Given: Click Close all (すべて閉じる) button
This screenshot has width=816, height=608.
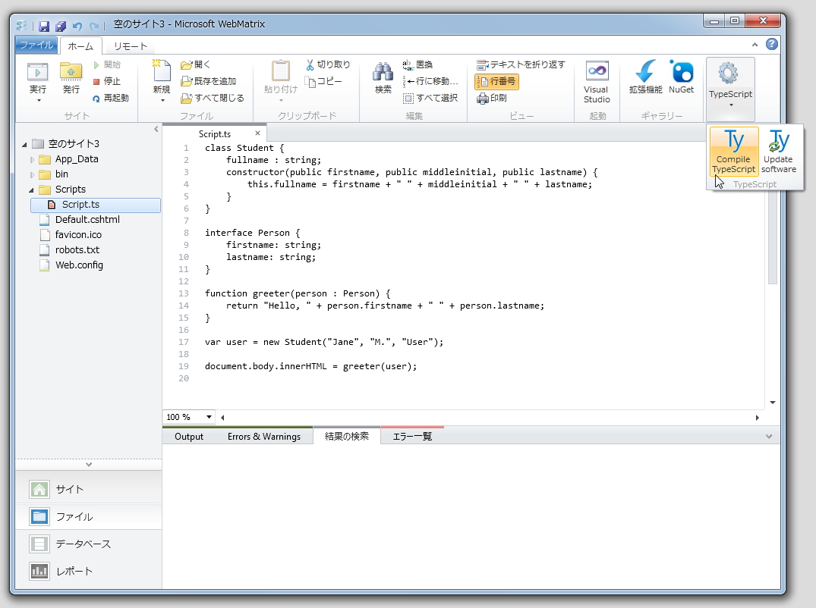Looking at the screenshot, I should pyautogui.click(x=213, y=98).
